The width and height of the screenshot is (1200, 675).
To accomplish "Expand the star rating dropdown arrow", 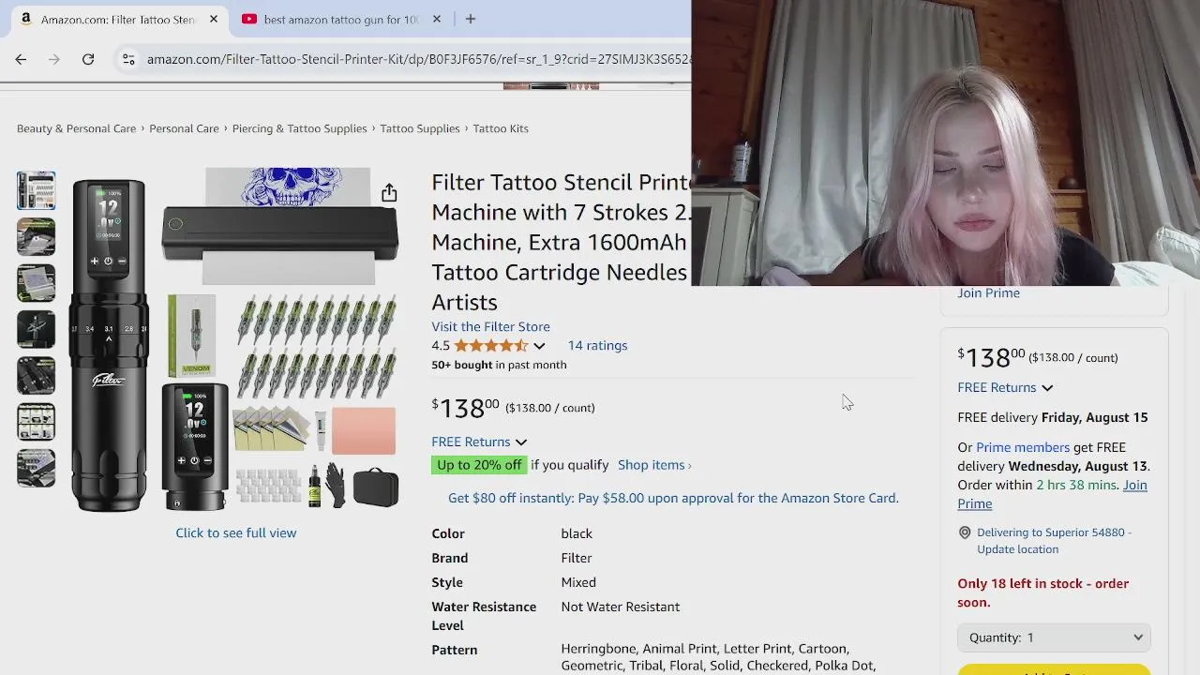I will coord(539,346).
